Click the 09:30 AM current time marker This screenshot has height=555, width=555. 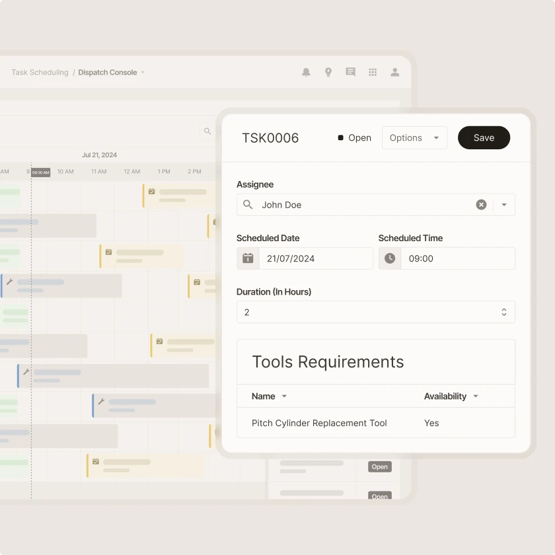coord(41,172)
